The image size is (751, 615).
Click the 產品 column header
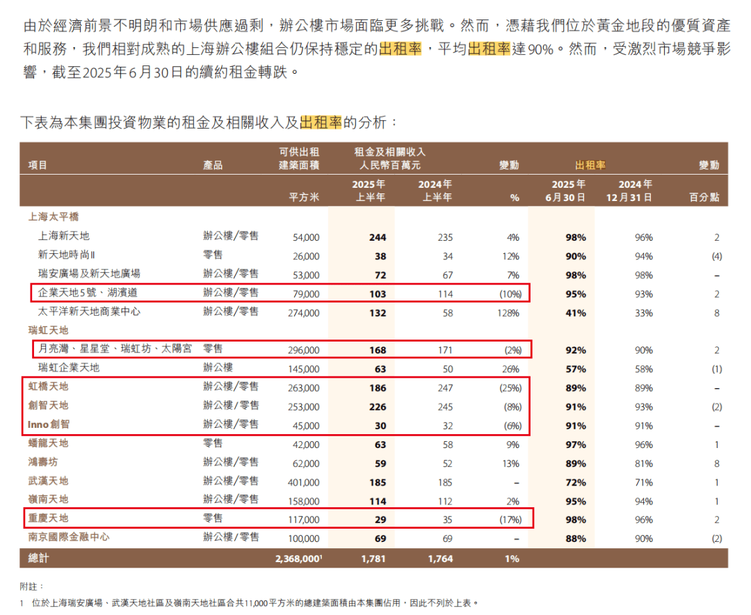point(213,166)
